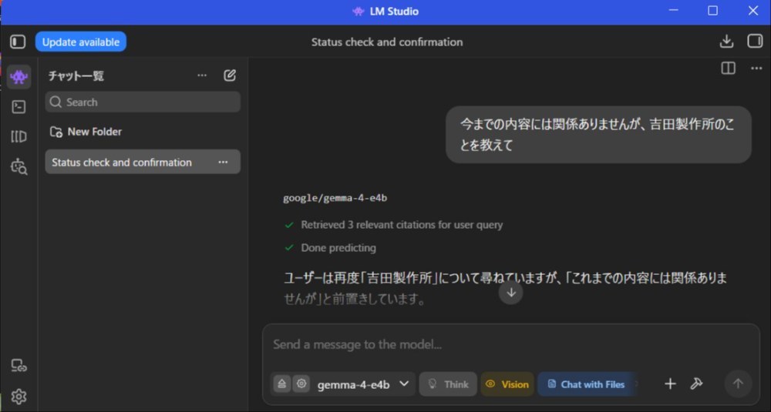Viewport: 771px width, 412px height.
Task: Toggle the Vision option
Action: (507, 384)
